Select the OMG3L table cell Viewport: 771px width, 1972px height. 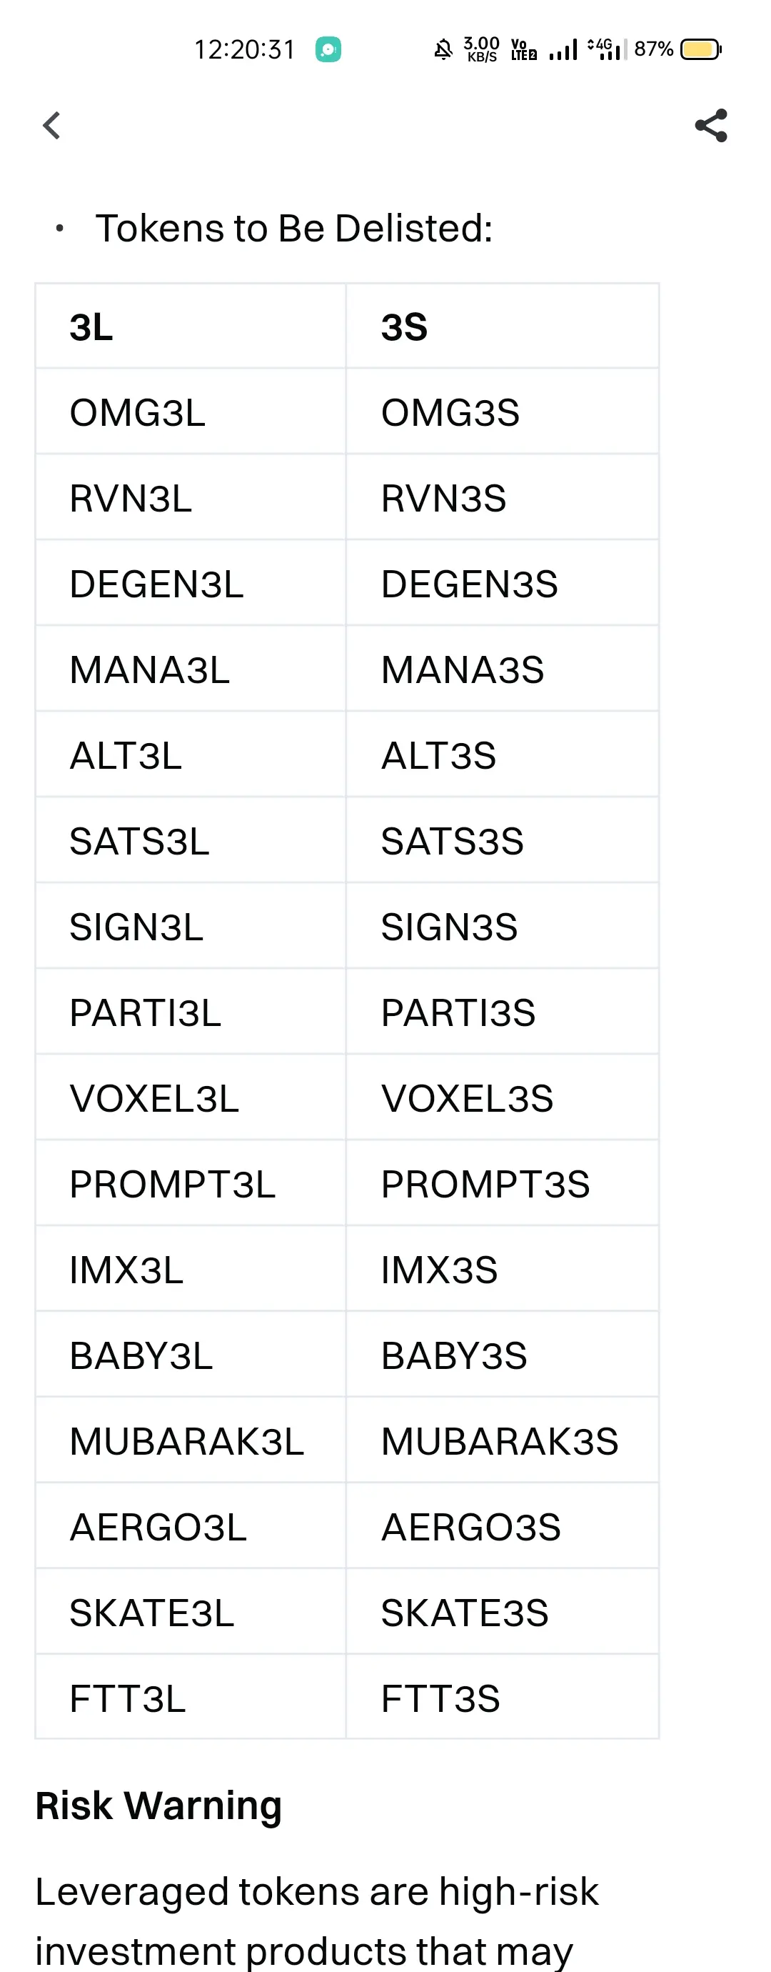pyautogui.click(x=191, y=412)
